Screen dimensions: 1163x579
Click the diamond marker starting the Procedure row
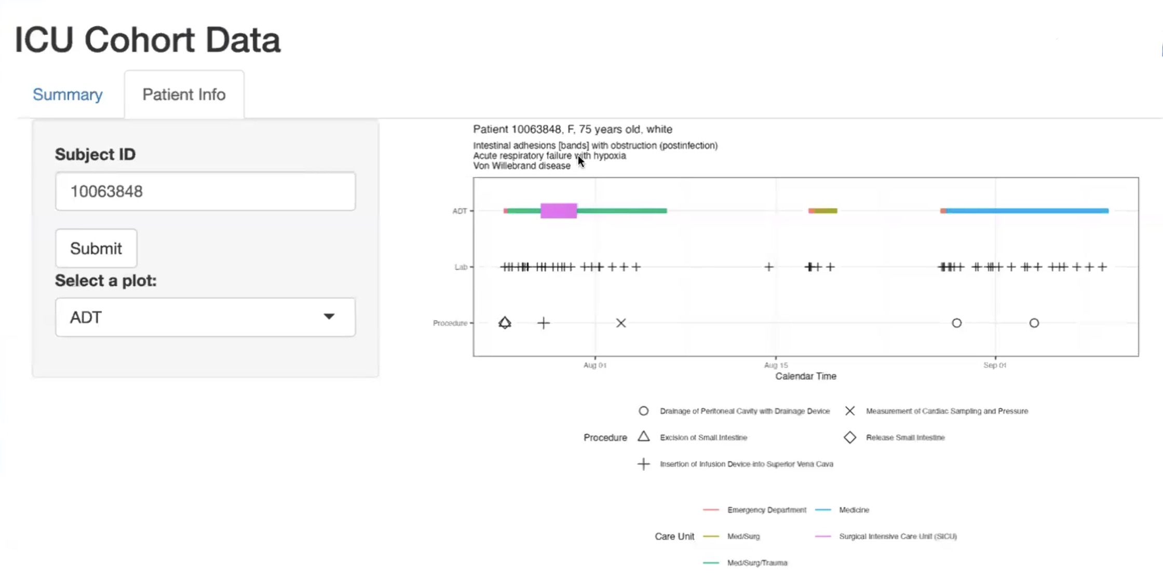coord(505,323)
